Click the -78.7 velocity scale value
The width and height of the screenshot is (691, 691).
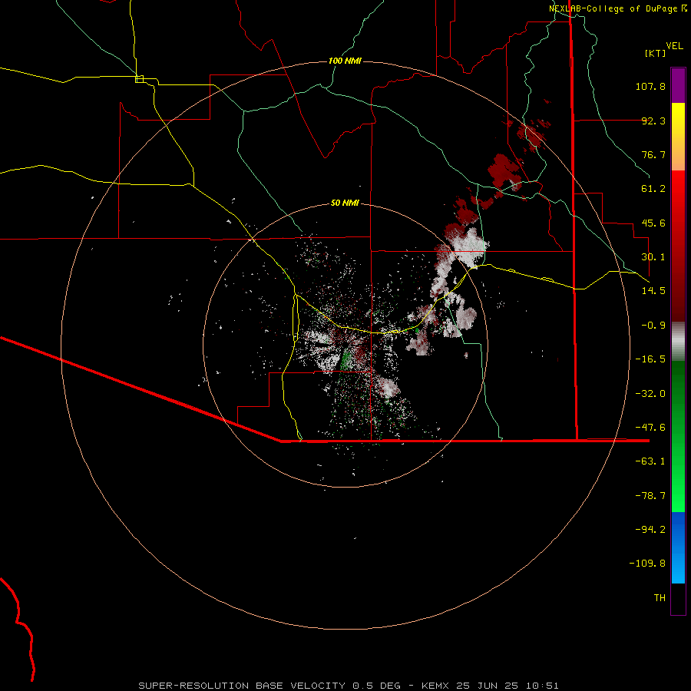[x=650, y=496]
